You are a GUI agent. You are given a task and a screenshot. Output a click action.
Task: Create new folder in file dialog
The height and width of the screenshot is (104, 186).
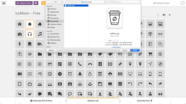pos(62,2)
